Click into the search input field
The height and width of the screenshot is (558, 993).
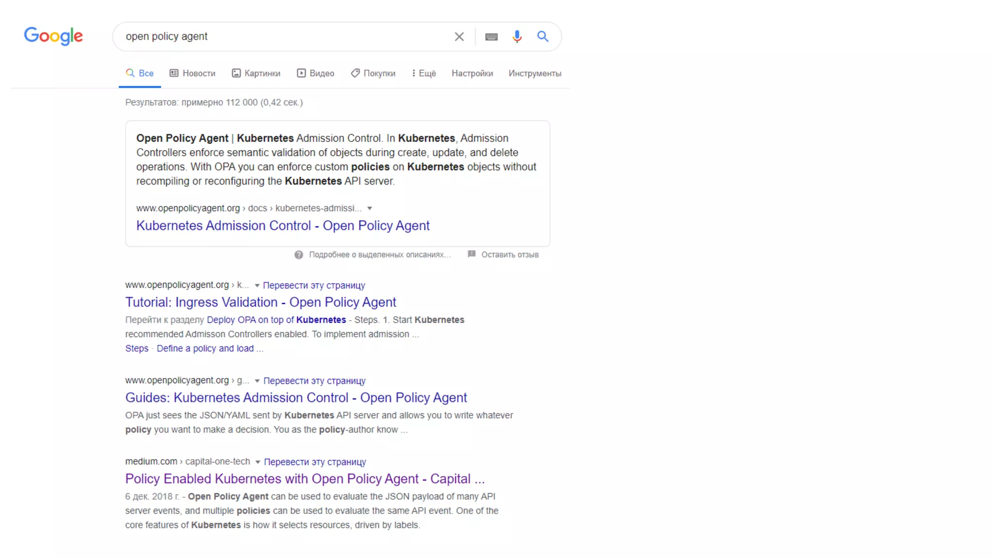[281, 37]
